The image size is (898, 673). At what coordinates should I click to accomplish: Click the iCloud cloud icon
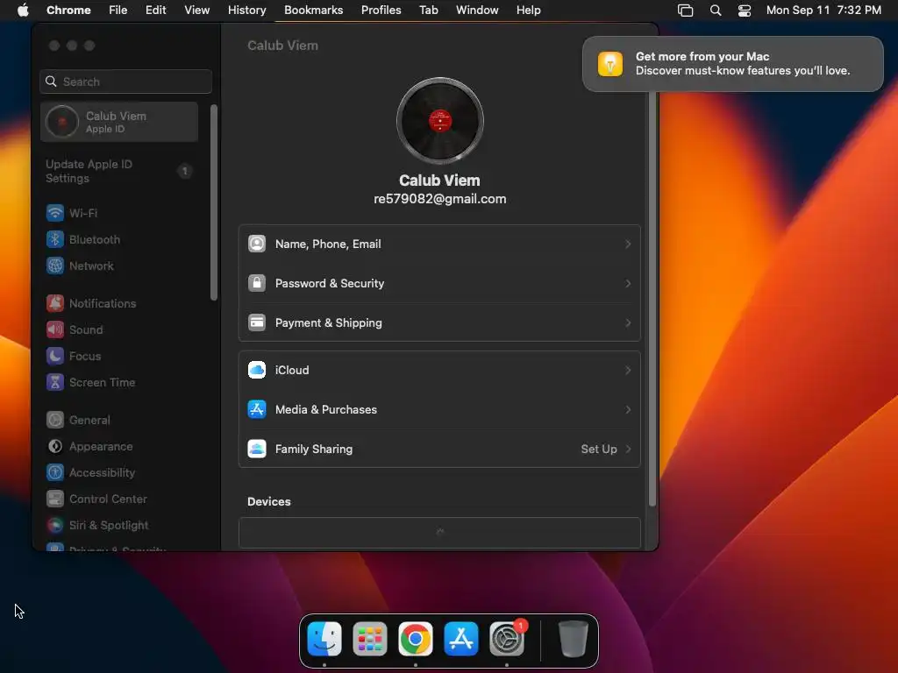click(x=257, y=371)
